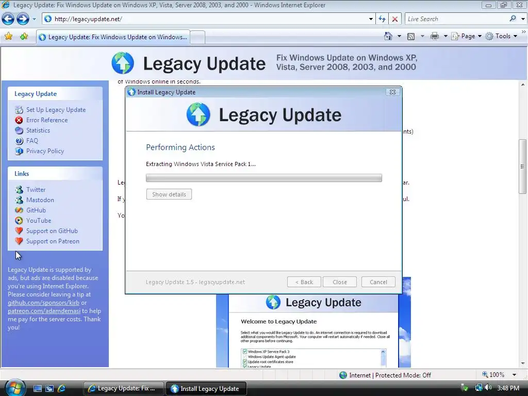This screenshot has width=528, height=396.
Task: Click the Print icon in toolbar
Action: pyautogui.click(x=434, y=36)
